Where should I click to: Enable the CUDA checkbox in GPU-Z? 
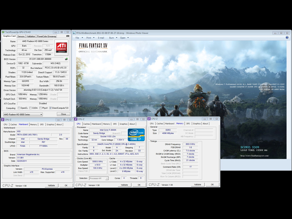click(x=30, y=108)
